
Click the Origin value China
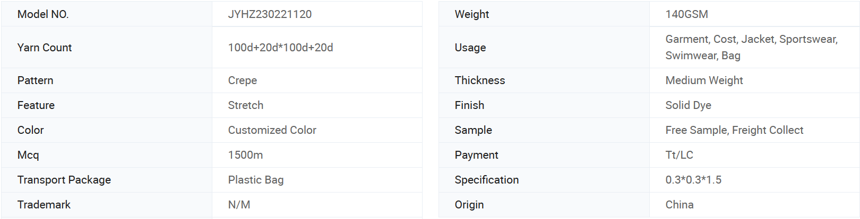(x=680, y=205)
